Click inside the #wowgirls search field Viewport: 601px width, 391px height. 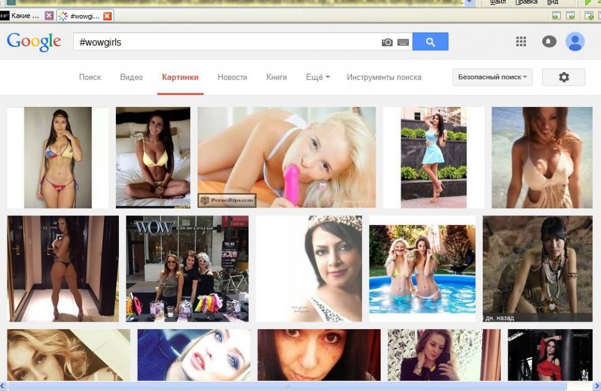(x=225, y=43)
